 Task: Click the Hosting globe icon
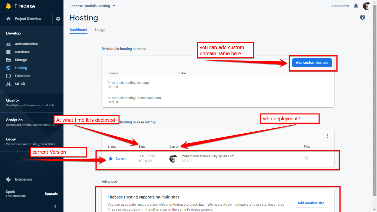click(x=9, y=68)
